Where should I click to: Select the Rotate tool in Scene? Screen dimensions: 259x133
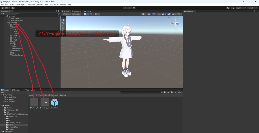point(63,25)
